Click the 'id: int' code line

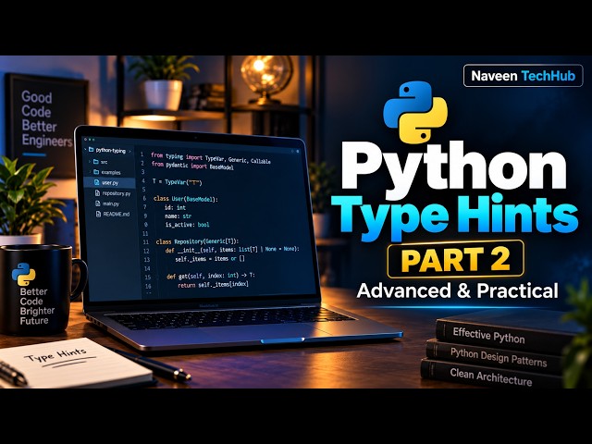pyautogui.click(x=175, y=207)
